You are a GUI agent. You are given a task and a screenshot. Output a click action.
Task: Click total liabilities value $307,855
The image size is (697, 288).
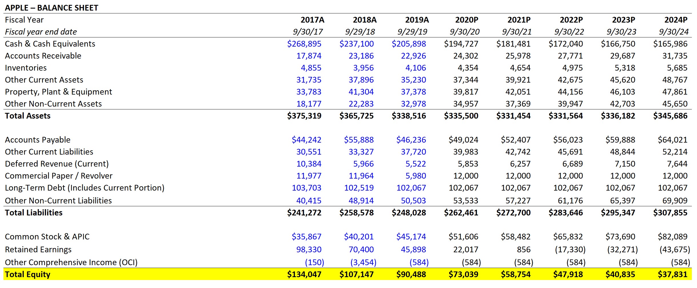pyautogui.click(x=670, y=213)
